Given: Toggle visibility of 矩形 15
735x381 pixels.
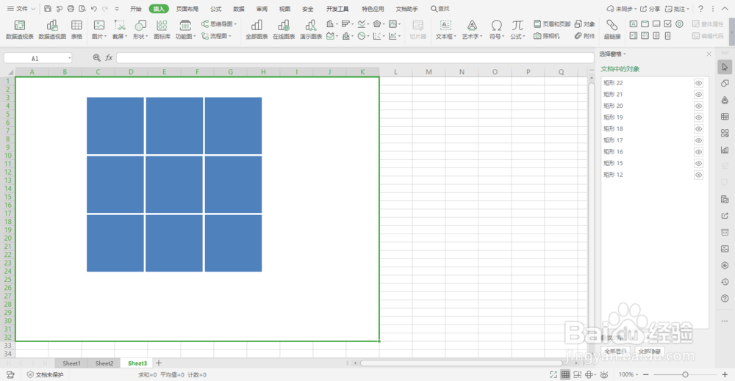Looking at the screenshot, I should (x=698, y=164).
